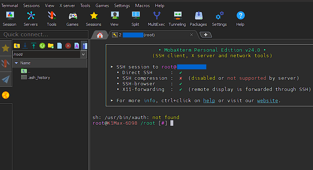Click the View toolbar icon
Screen dimensions: 313x170
tap(115, 19)
